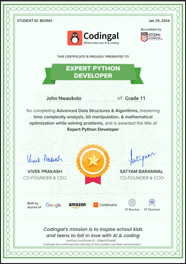
Task: Click the Satyam handwritten signature
Action: point(142,157)
